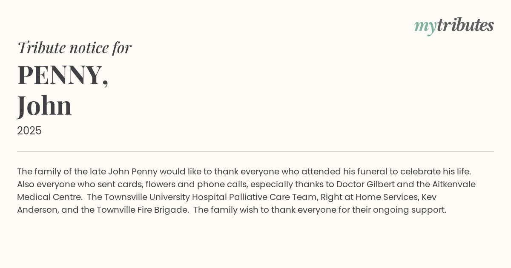Click "Townville Fire Brigade" text
The image size is (511, 268).
point(143,210)
